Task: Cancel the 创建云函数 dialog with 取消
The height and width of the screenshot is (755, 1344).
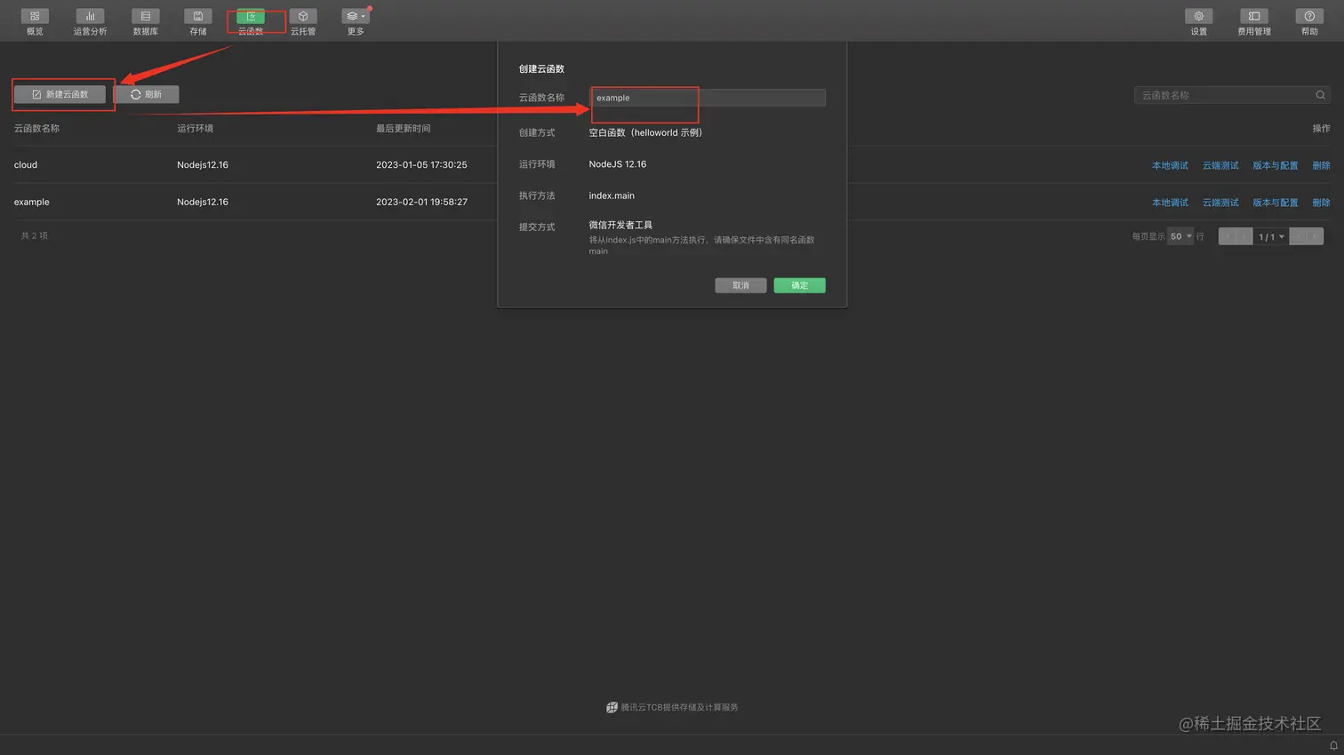Action: pos(740,285)
